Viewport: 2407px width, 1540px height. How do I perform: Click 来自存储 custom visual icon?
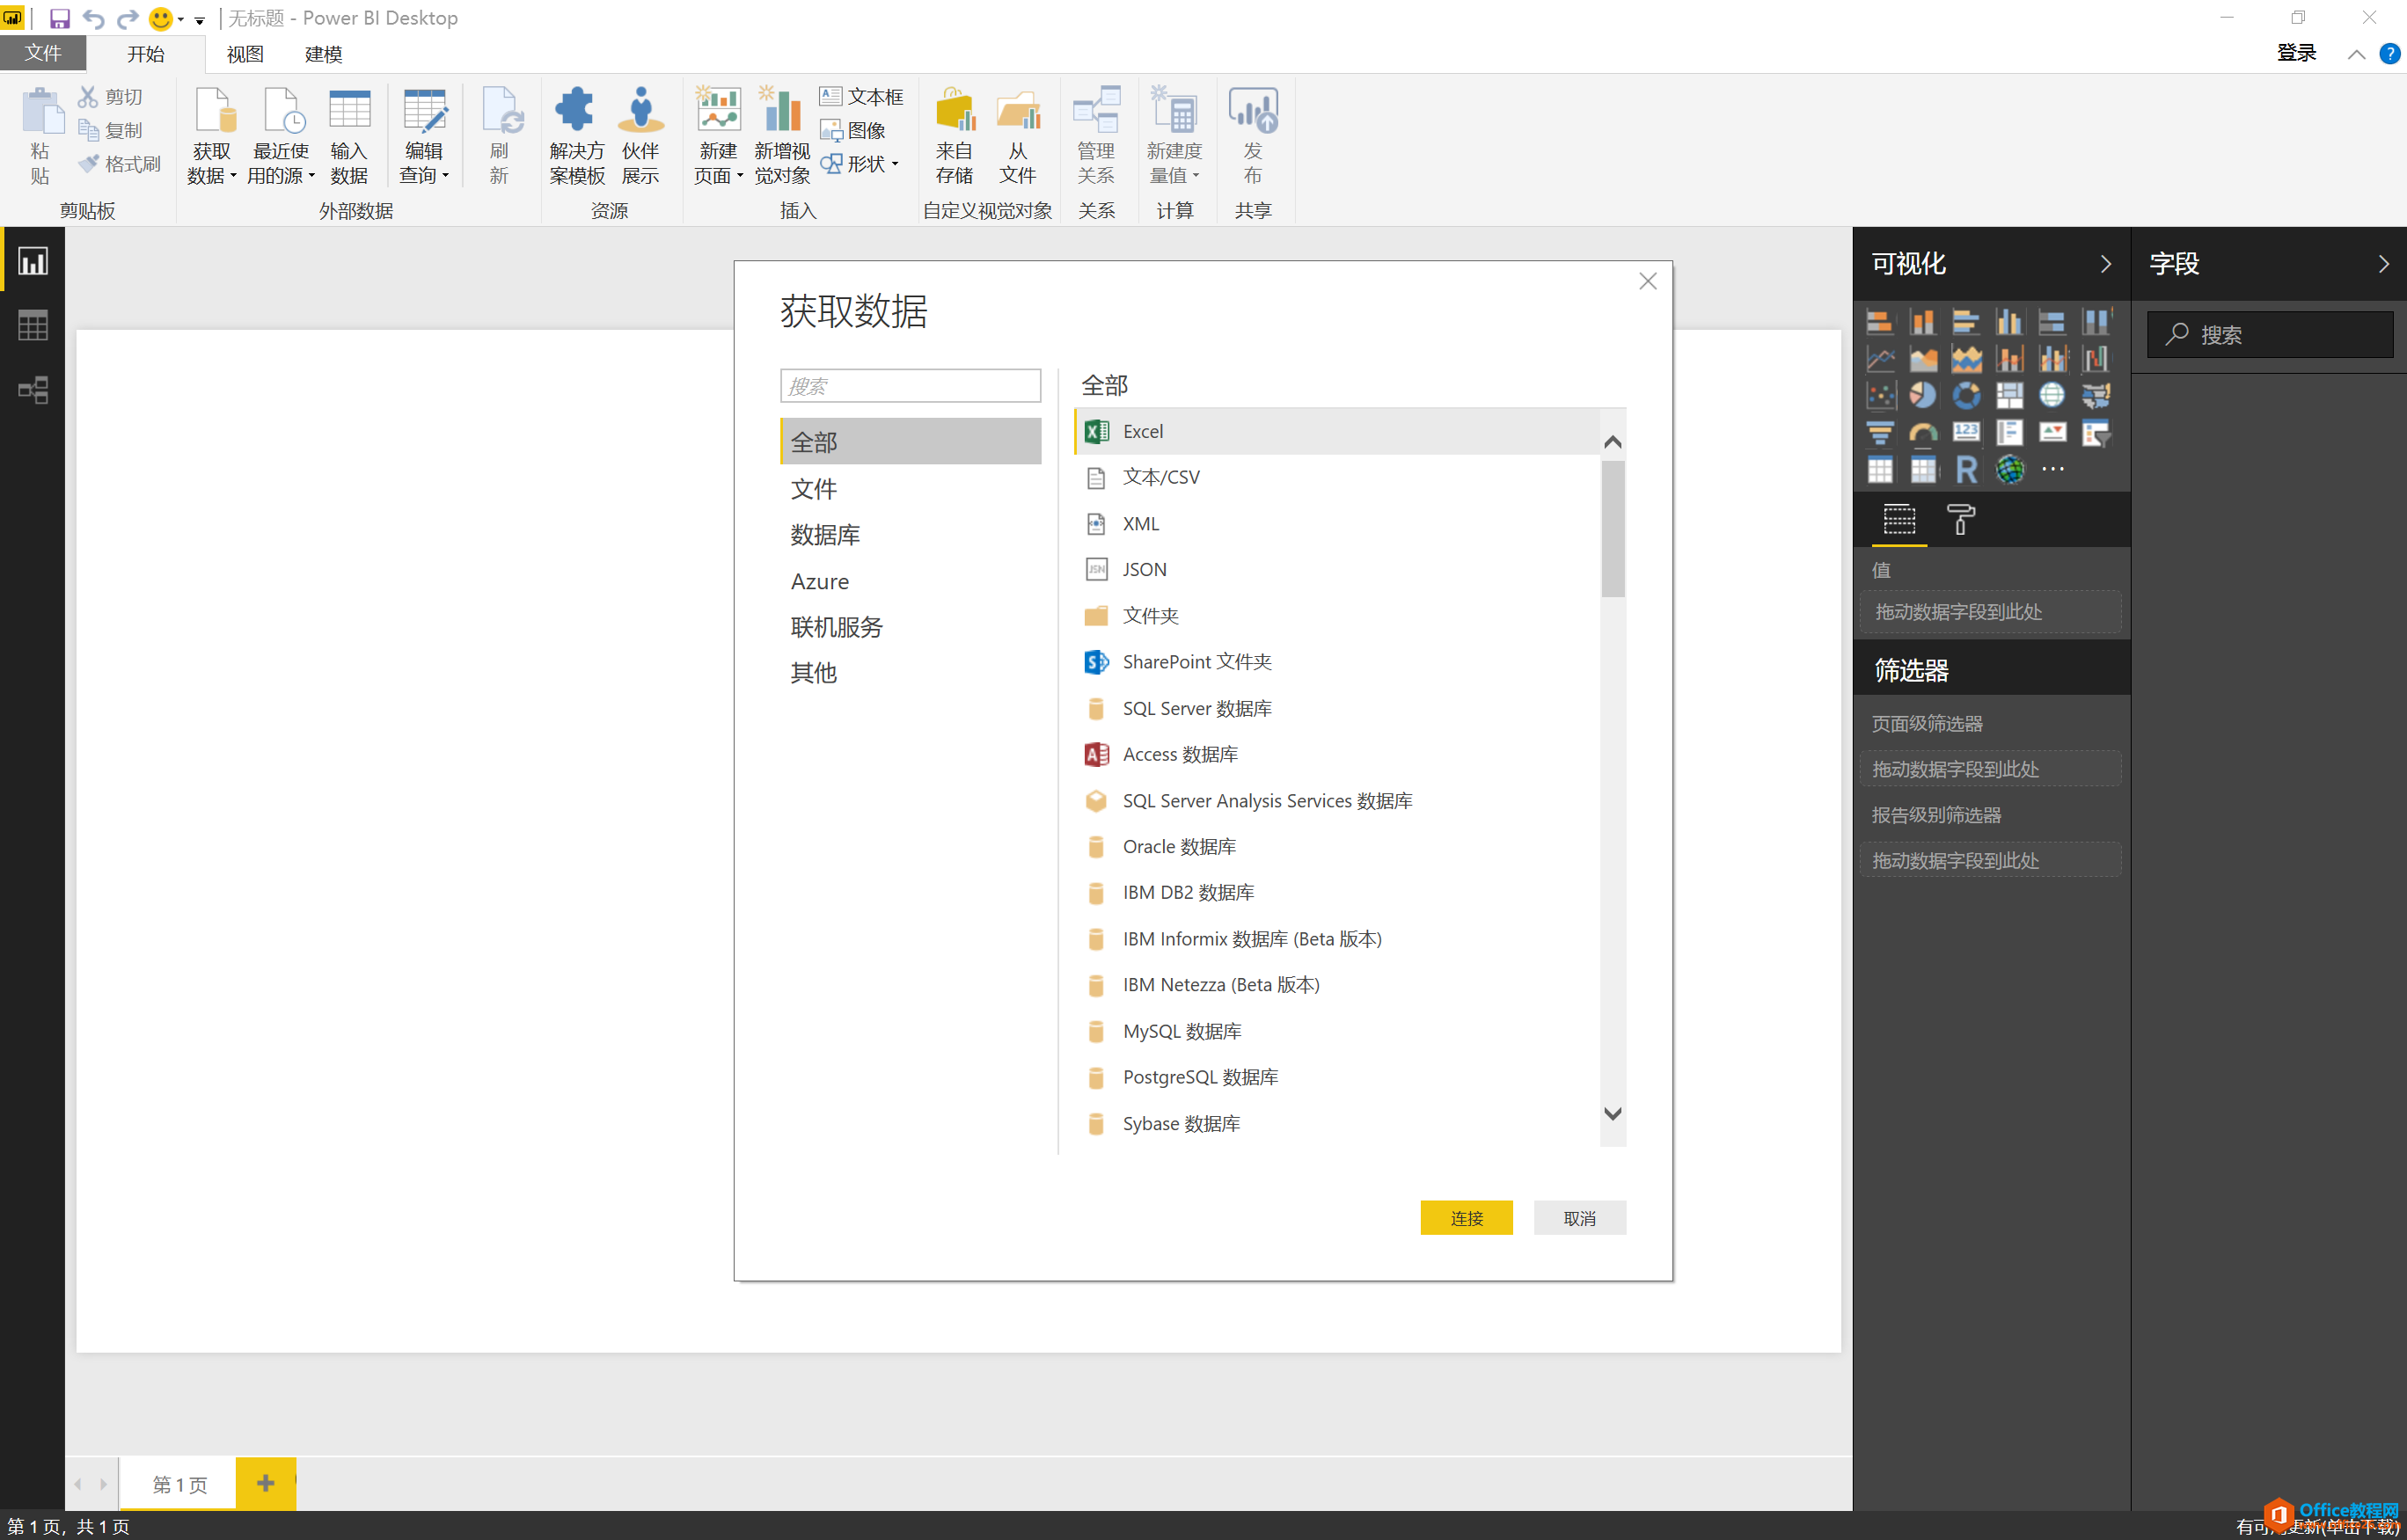click(x=955, y=135)
